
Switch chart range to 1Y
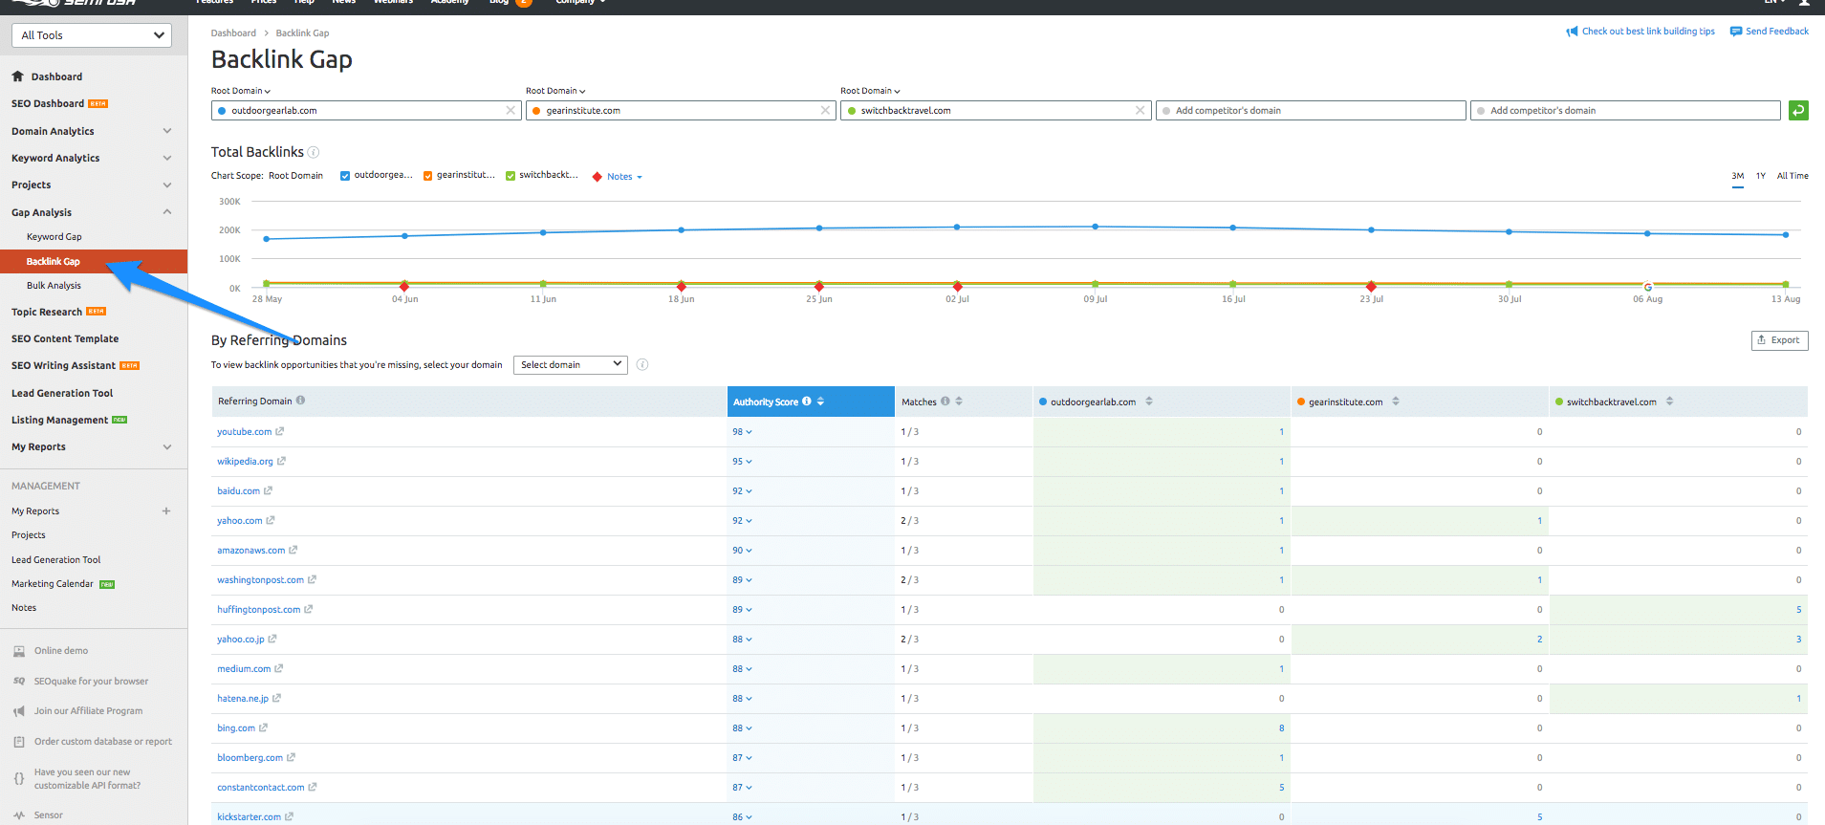[x=1761, y=176]
